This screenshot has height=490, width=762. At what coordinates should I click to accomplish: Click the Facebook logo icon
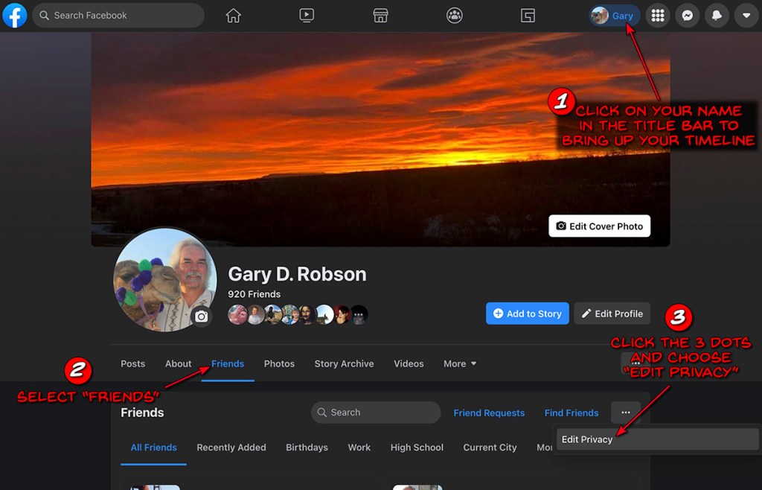tap(15, 16)
